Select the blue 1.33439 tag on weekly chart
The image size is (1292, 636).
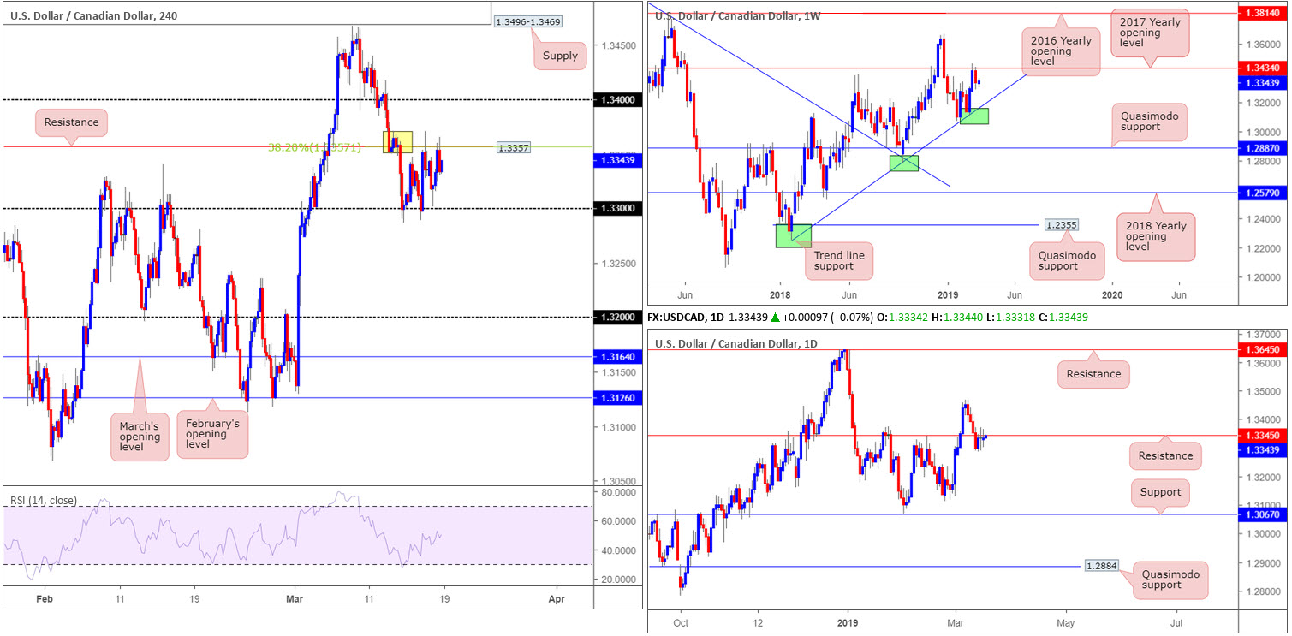click(x=1264, y=82)
